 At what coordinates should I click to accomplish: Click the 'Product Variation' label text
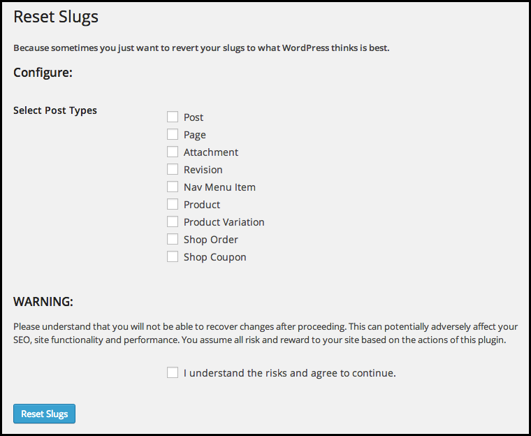click(x=224, y=222)
